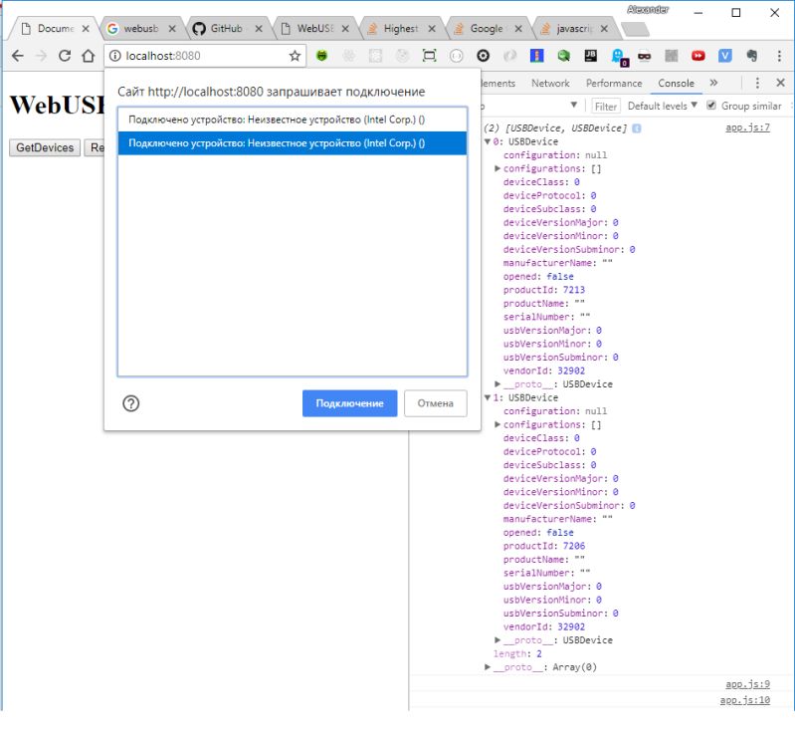Select the first Intel Corp. device in list

pyautogui.click(x=293, y=120)
